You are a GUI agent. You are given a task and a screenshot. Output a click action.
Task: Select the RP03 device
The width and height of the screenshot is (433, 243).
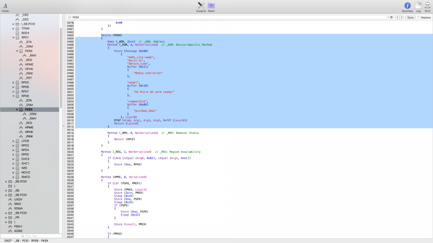click(x=25, y=145)
